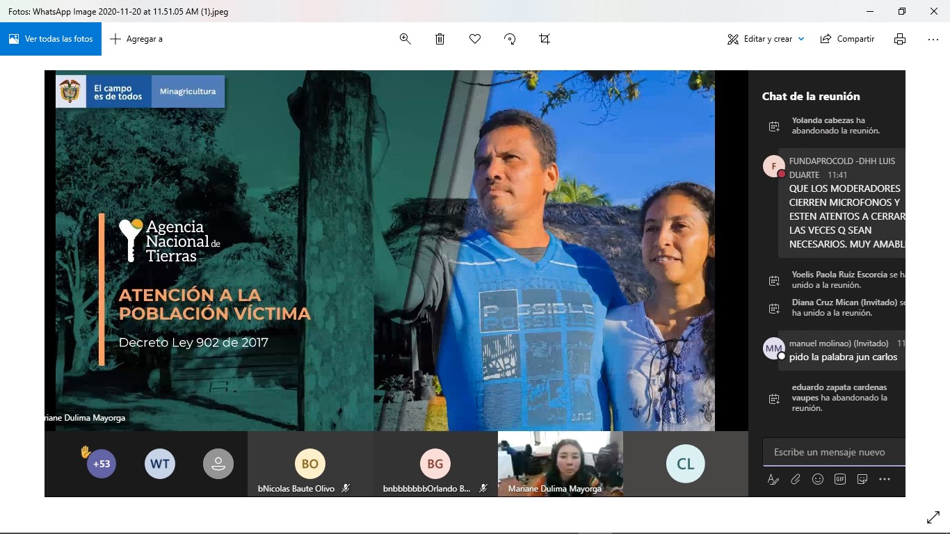Enter fullscreen with the diagonal arrows icon
The width and height of the screenshot is (950, 534).
933,517
